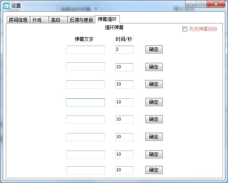This screenshot has height=183, width=228.
Task: Click sixth row danmaku text field
Action: [85, 137]
